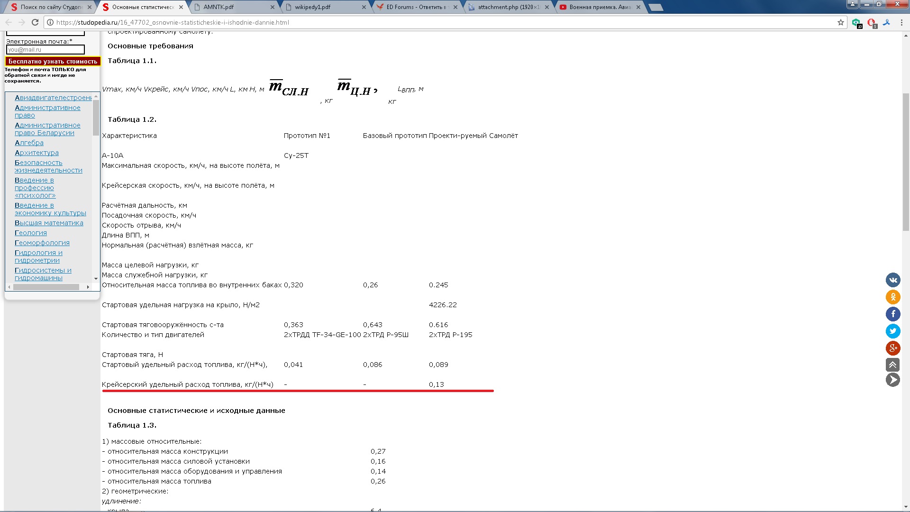Open the Архитектура category link
The width and height of the screenshot is (910, 512).
coord(36,153)
